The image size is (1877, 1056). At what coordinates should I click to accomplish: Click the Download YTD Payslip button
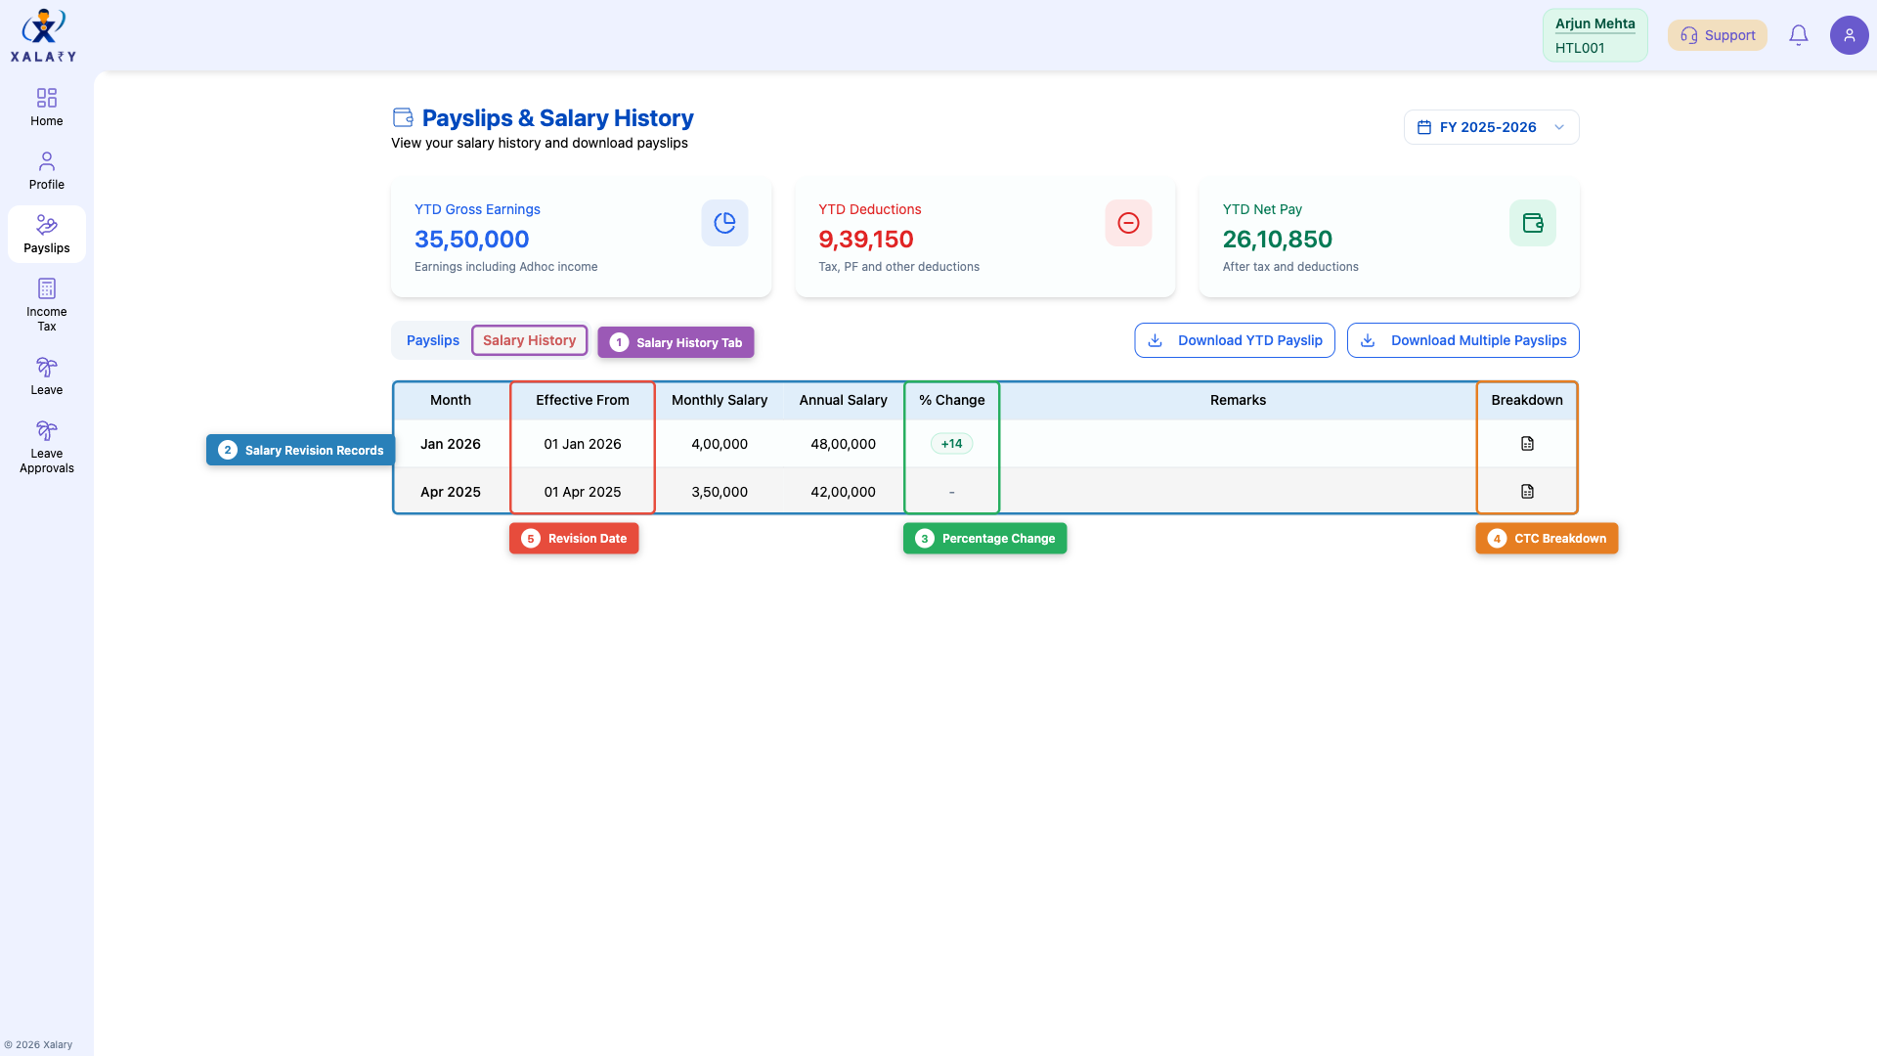tap(1234, 340)
